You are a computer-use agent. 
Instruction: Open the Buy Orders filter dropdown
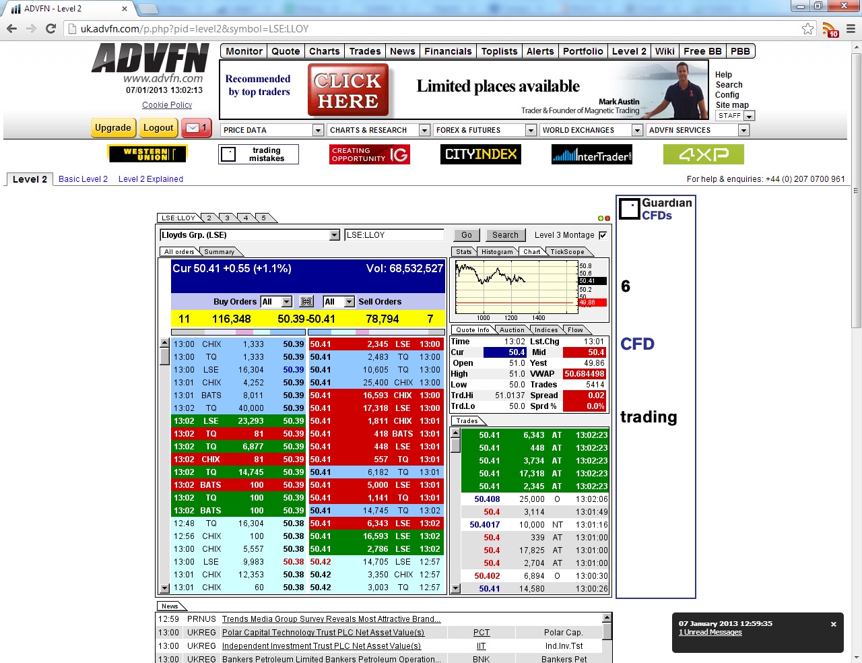coord(287,302)
